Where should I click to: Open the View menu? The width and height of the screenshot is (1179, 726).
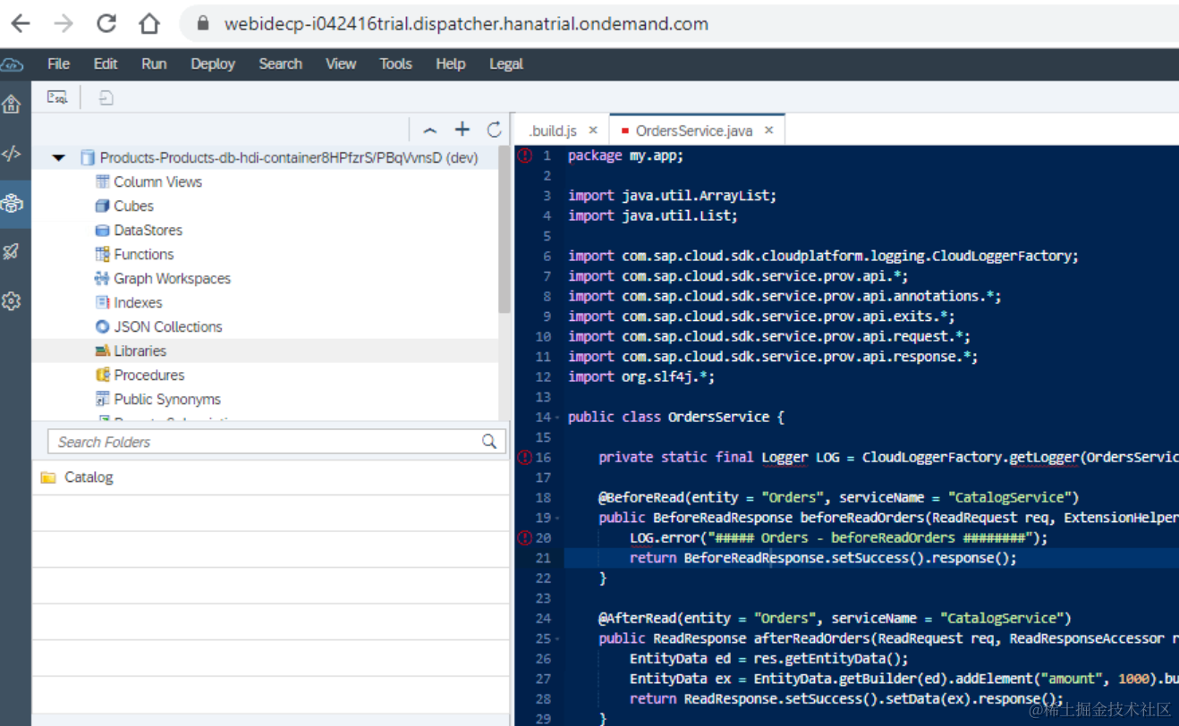pos(341,64)
